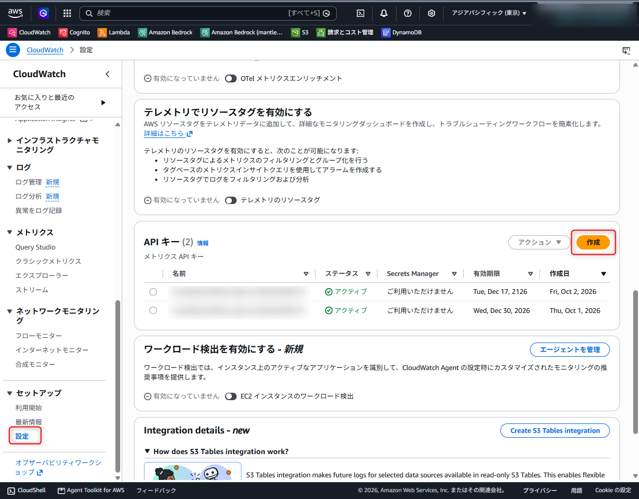Click エージェントを管理 button

coord(570,349)
